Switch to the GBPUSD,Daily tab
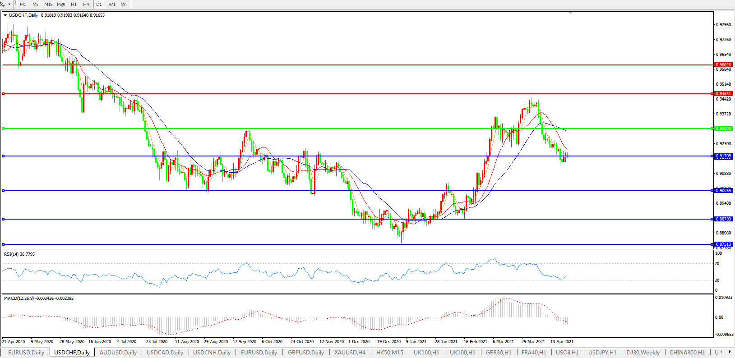735x358 pixels. (306, 353)
